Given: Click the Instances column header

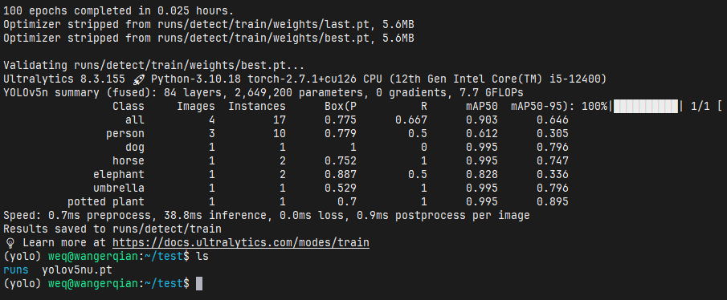Looking at the screenshot, I should coord(257,107).
